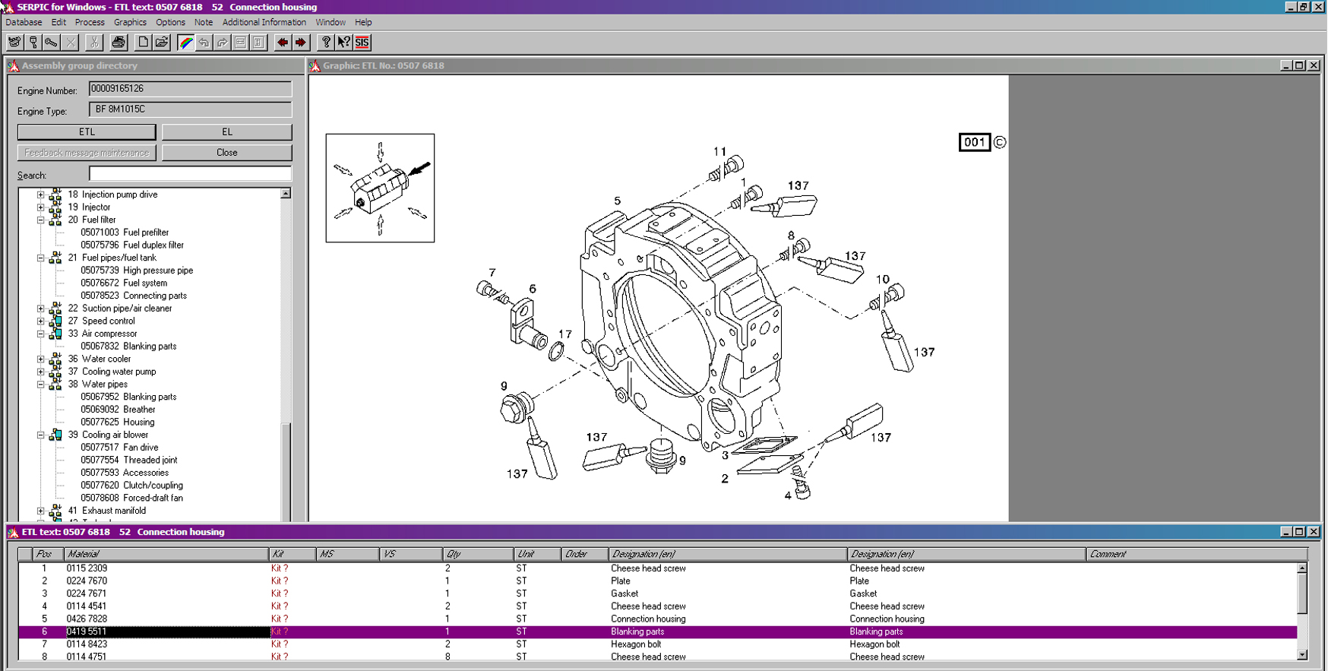Image resolution: width=1328 pixels, height=671 pixels.
Task: Click the bolt part toolbar icon
Action: pos(52,43)
